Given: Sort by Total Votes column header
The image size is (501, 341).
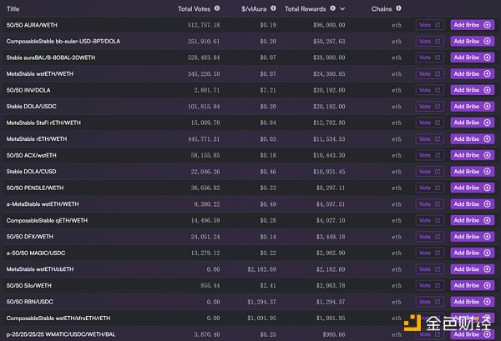Looking at the screenshot, I should tap(194, 9).
